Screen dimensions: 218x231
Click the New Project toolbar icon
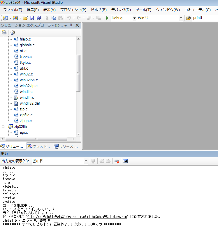(x=6, y=18)
